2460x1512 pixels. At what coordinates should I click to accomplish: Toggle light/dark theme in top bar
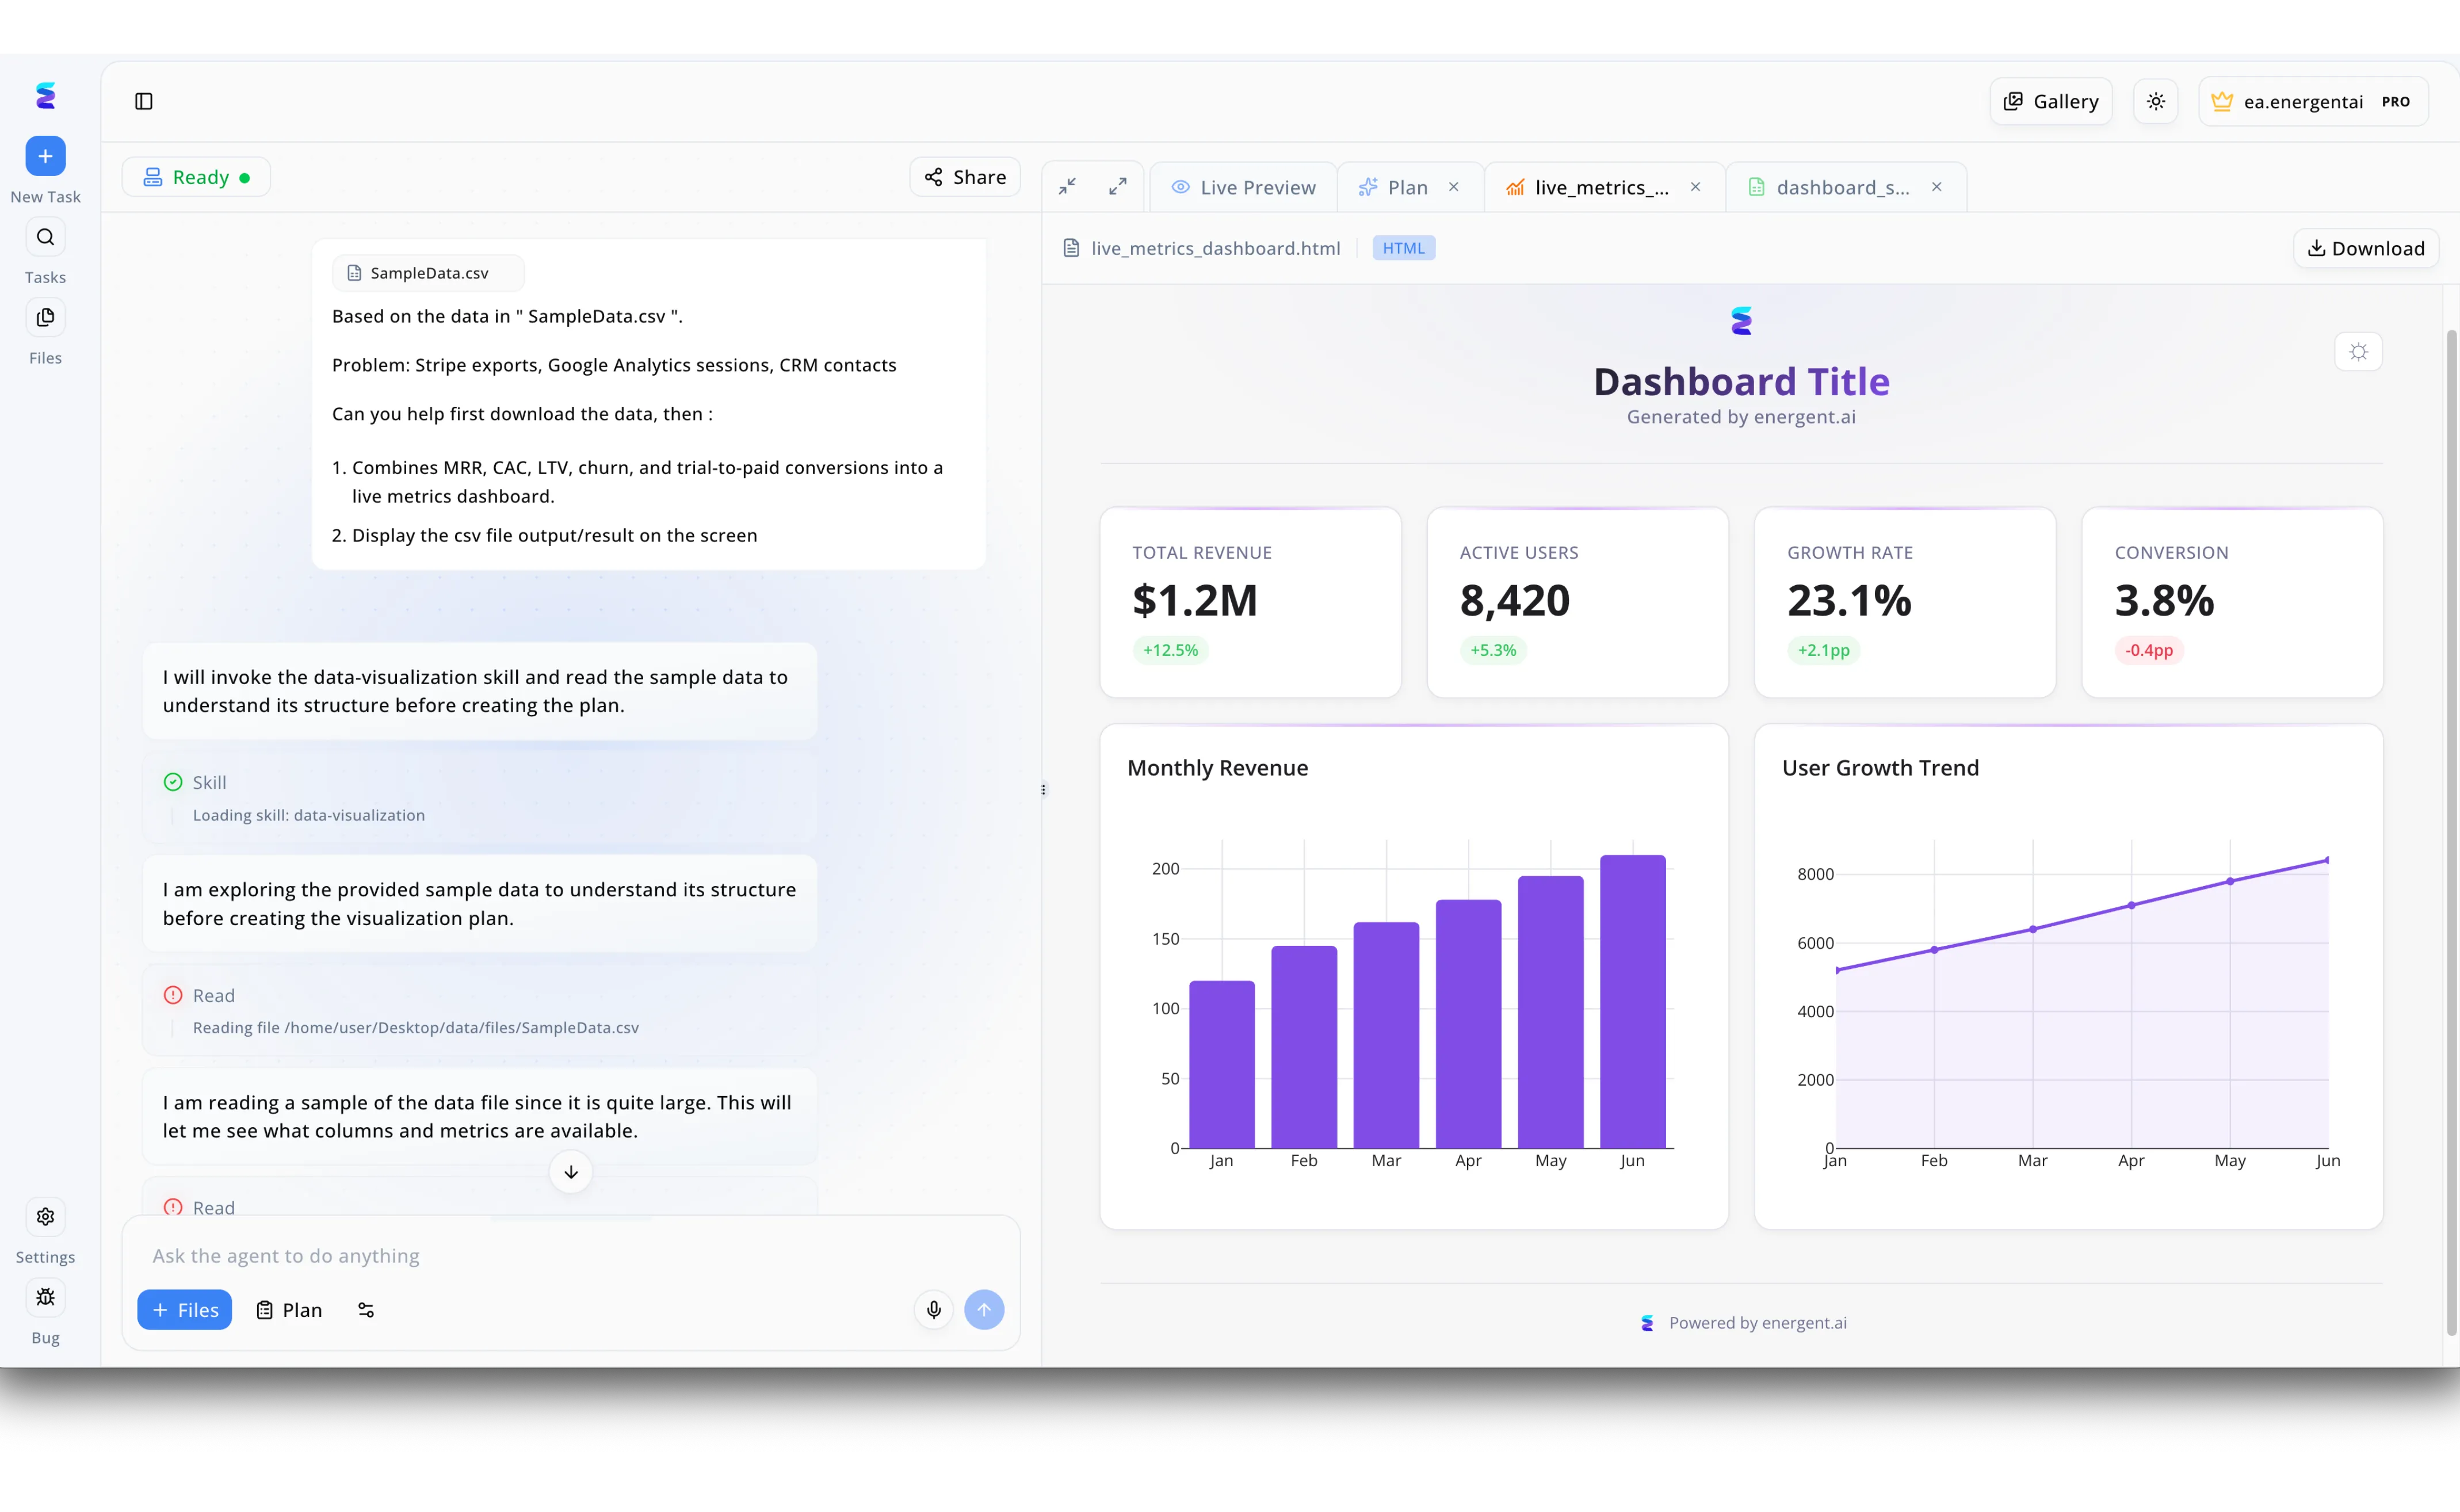[2155, 101]
